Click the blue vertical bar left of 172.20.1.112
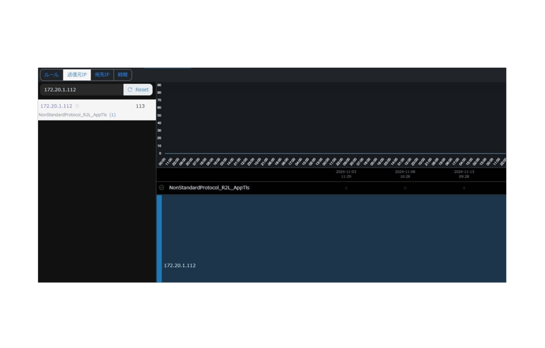 tap(159, 239)
